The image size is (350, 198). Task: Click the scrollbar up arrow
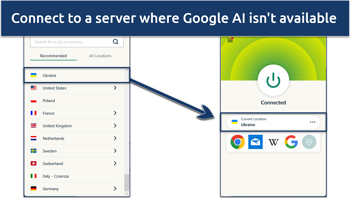click(x=127, y=70)
